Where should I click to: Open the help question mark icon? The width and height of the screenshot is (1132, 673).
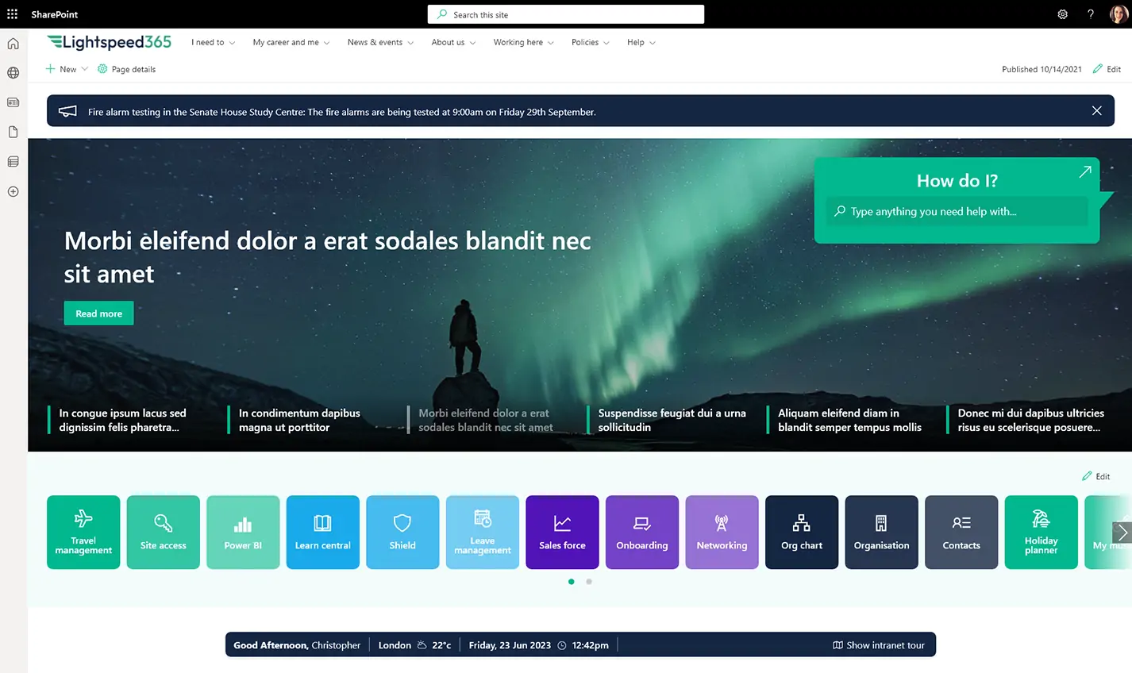tap(1091, 14)
